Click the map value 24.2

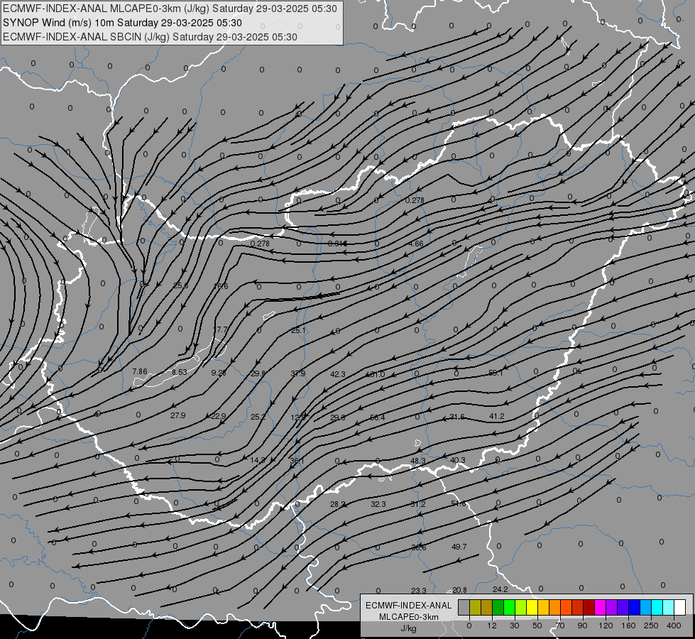tap(500, 589)
